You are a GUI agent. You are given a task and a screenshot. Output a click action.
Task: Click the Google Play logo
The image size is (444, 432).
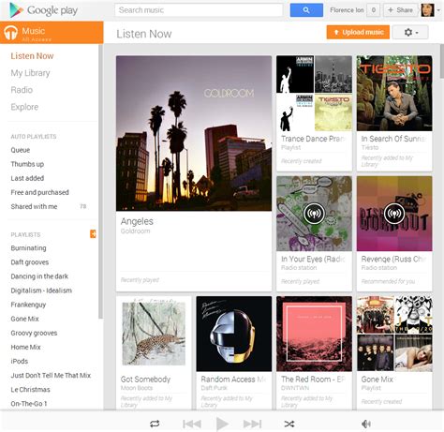pyautogui.click(x=43, y=10)
